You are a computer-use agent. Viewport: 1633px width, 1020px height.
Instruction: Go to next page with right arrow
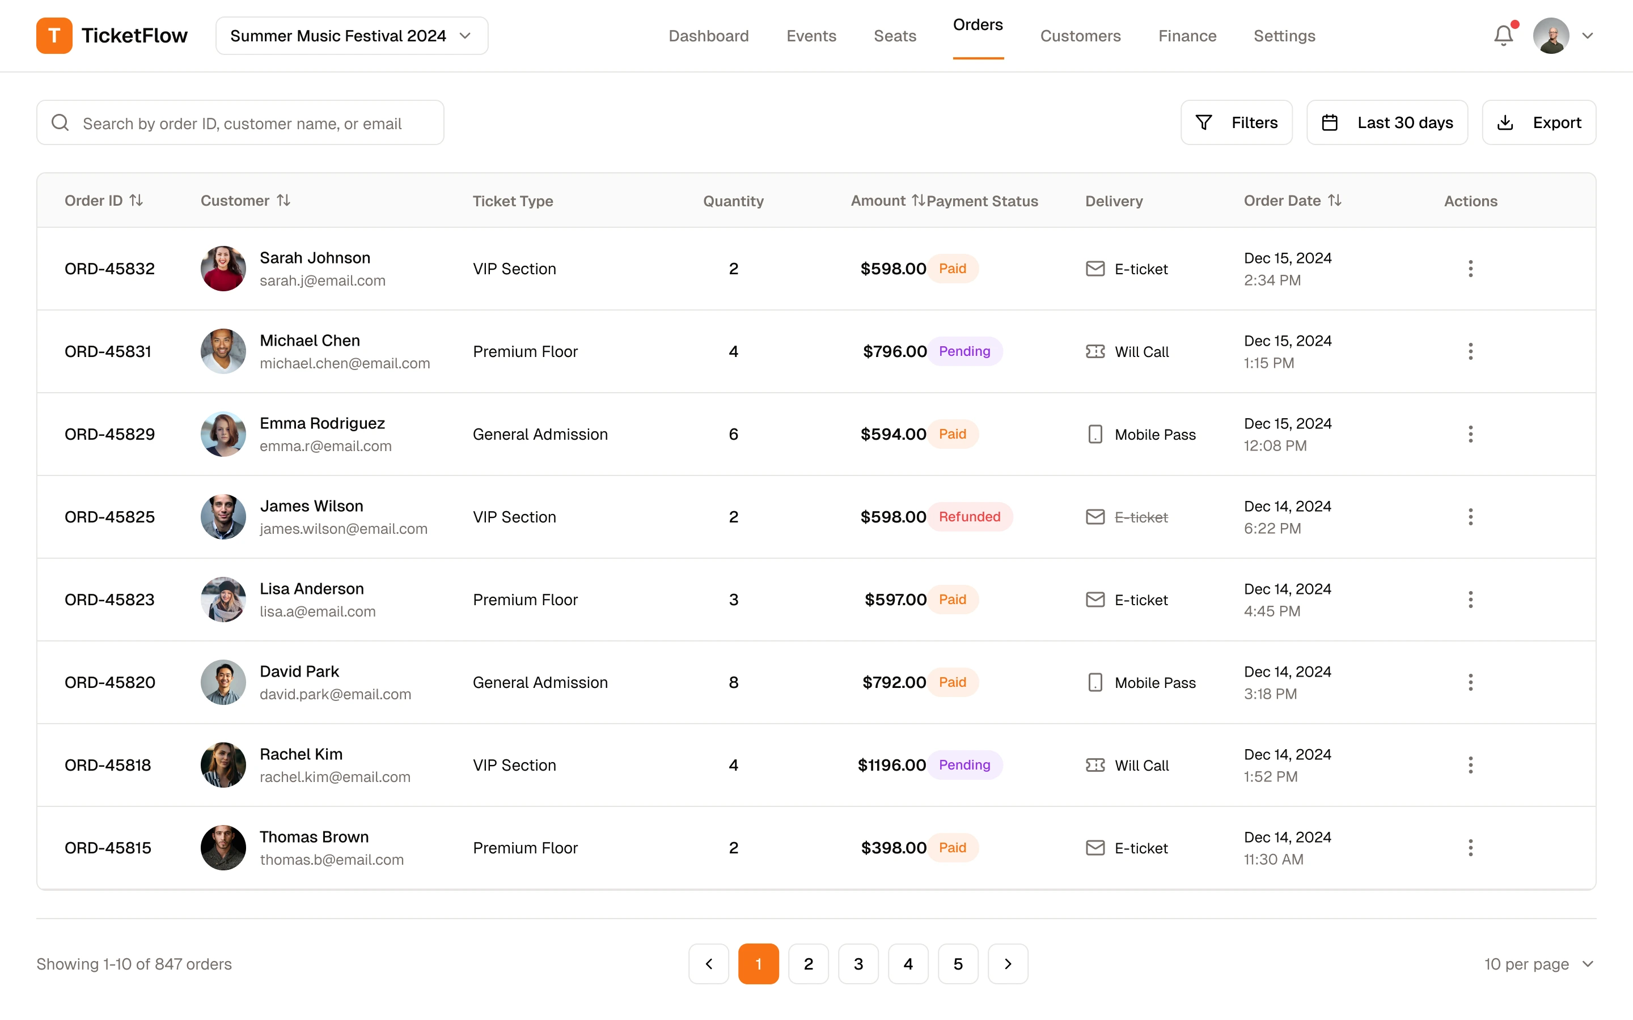tap(1008, 963)
